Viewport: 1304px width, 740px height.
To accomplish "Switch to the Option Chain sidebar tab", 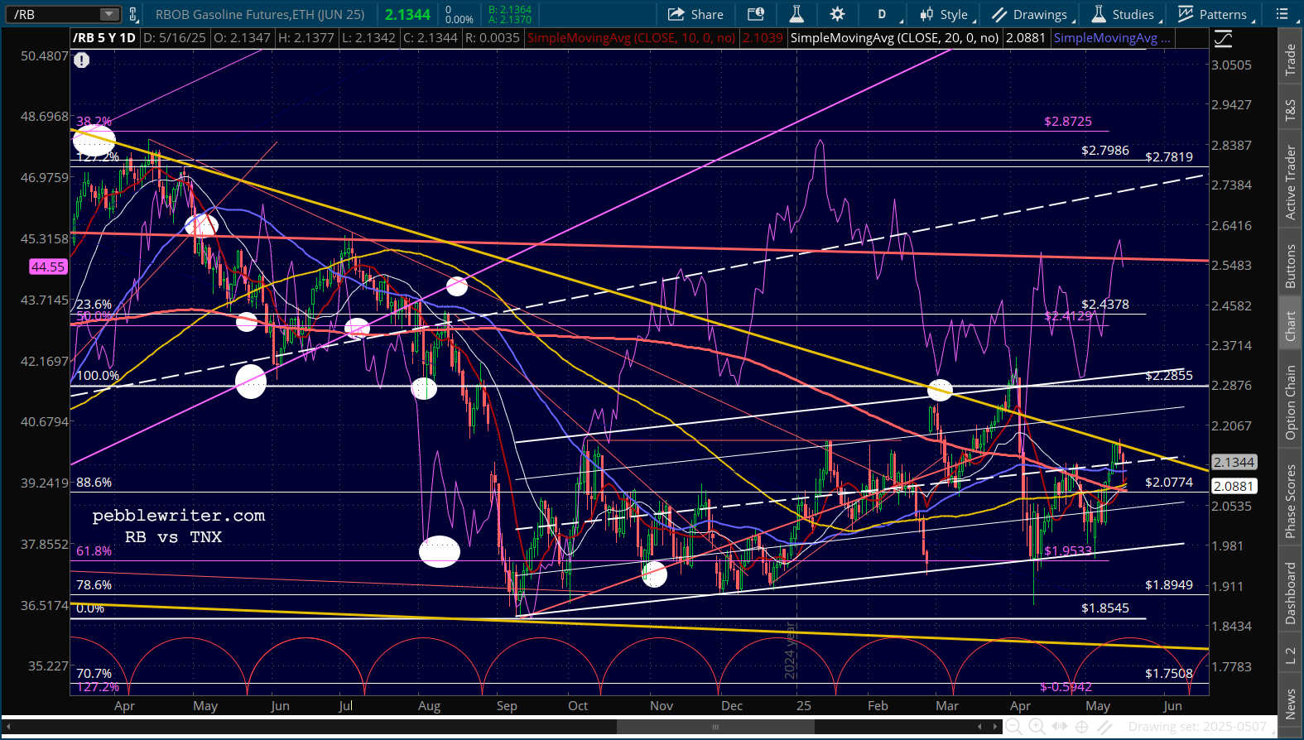I will click(1290, 402).
